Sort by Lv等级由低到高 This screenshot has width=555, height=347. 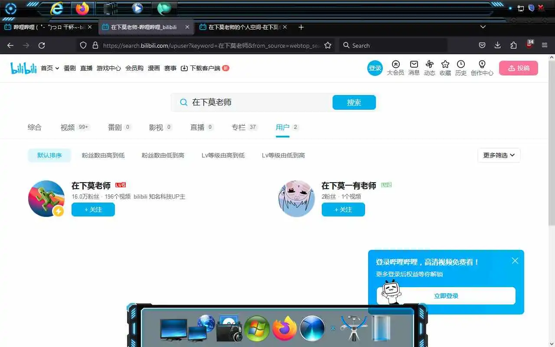click(x=284, y=155)
